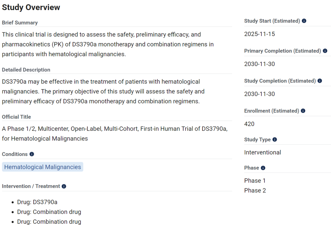Click the study start date 2025-11-15
The image size is (331, 225).
[260, 34]
